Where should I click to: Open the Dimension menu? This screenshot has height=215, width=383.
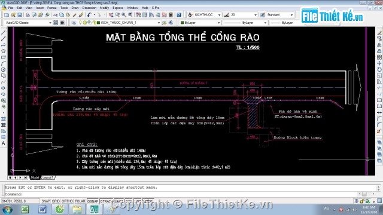click(89, 8)
